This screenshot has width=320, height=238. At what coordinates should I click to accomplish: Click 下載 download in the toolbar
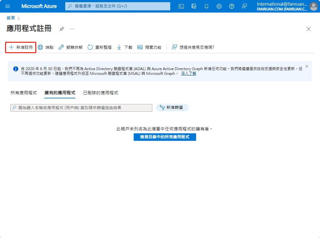pyautogui.click(x=125, y=47)
